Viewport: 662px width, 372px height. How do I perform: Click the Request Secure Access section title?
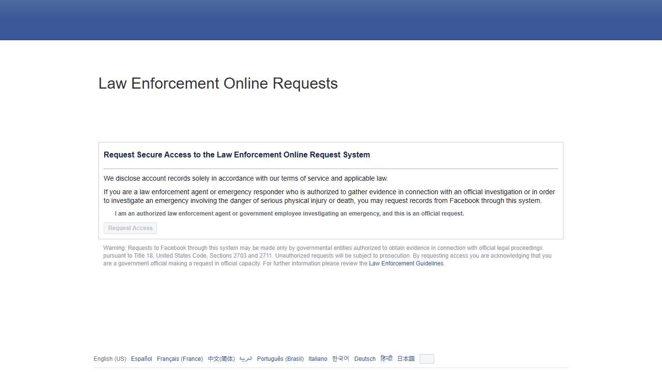pyautogui.click(x=237, y=155)
